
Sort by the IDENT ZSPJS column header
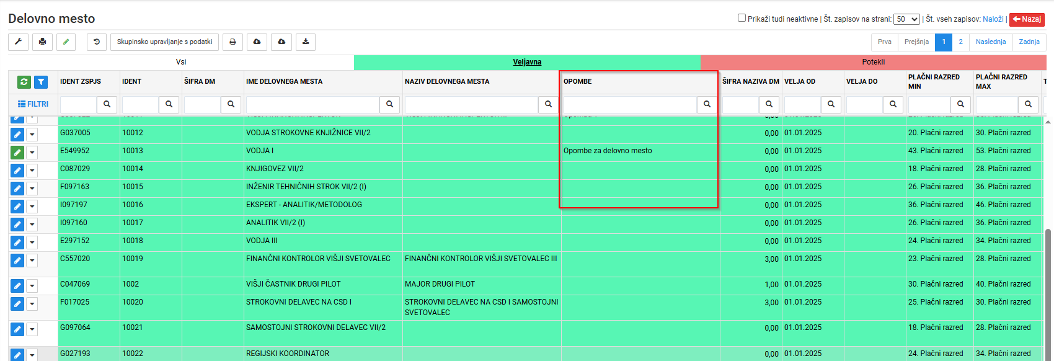[81, 81]
